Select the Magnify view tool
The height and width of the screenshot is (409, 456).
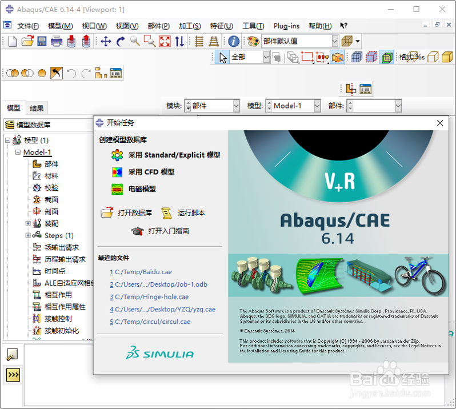[x=135, y=41]
